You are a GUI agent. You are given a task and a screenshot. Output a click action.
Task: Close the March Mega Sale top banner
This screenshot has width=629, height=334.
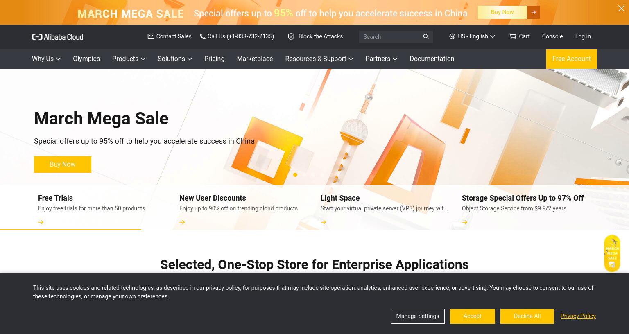(x=621, y=8)
